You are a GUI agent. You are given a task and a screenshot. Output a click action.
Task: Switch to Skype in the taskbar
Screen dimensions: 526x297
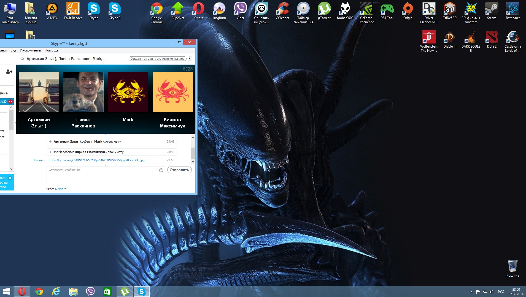142,291
